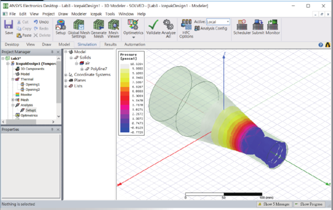
Task: Click the orange color band in pressure legend
Action: coord(125,89)
